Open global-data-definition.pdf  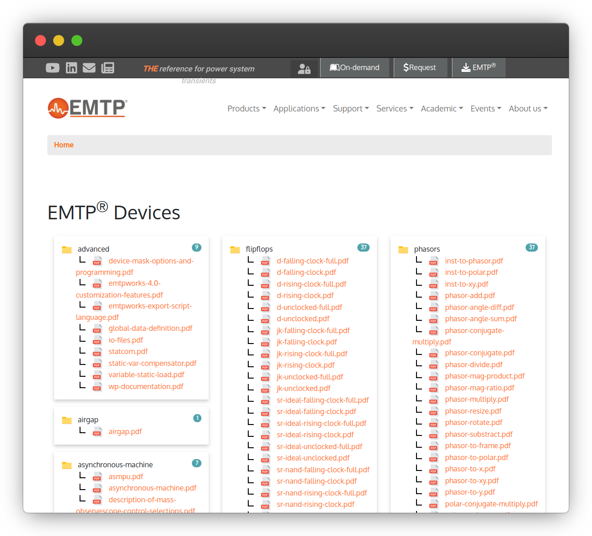point(151,329)
